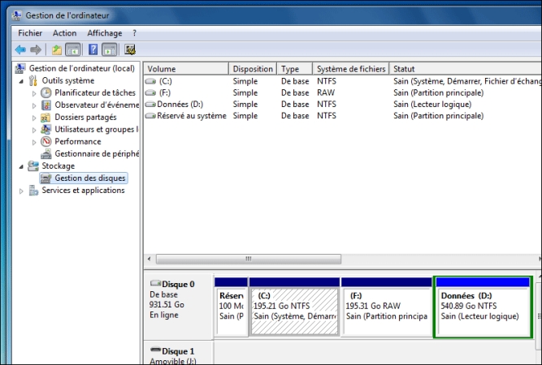Select the (C:) volume drive icon in list
The image size is (542, 365).
point(150,81)
